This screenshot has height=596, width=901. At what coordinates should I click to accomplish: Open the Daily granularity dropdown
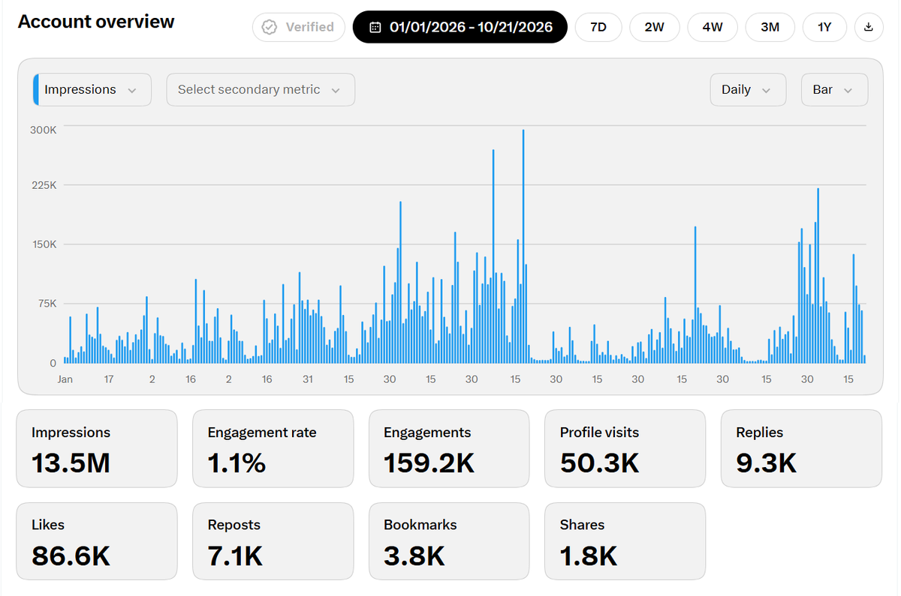coord(748,90)
